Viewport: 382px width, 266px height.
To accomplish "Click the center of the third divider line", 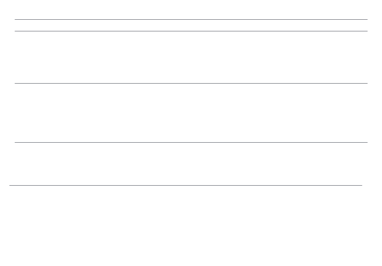I will tap(191, 84).
